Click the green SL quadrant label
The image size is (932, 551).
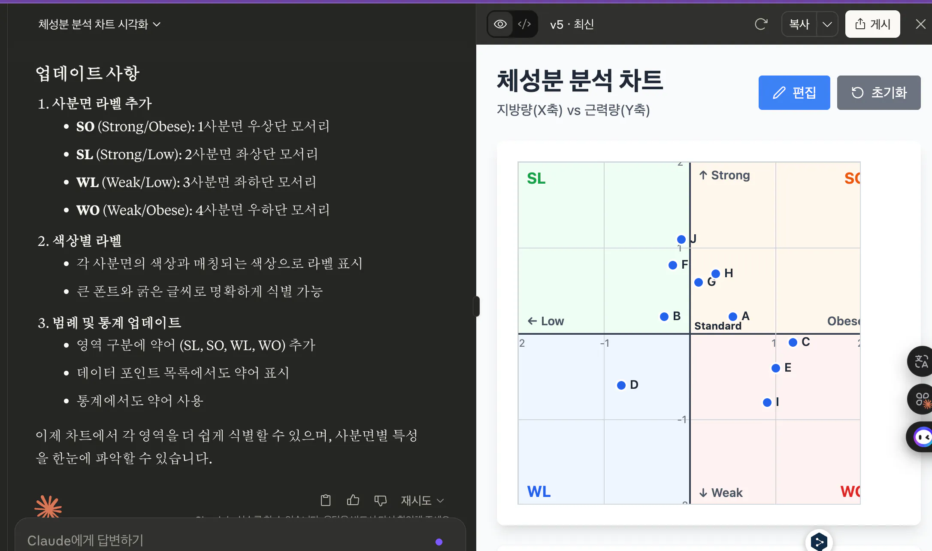point(536,178)
